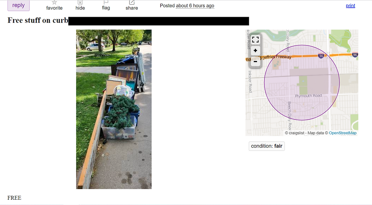Viewport: 372px width, 205px height.
Task: Open the OpenStreetMap attribution link
Action: point(342,133)
